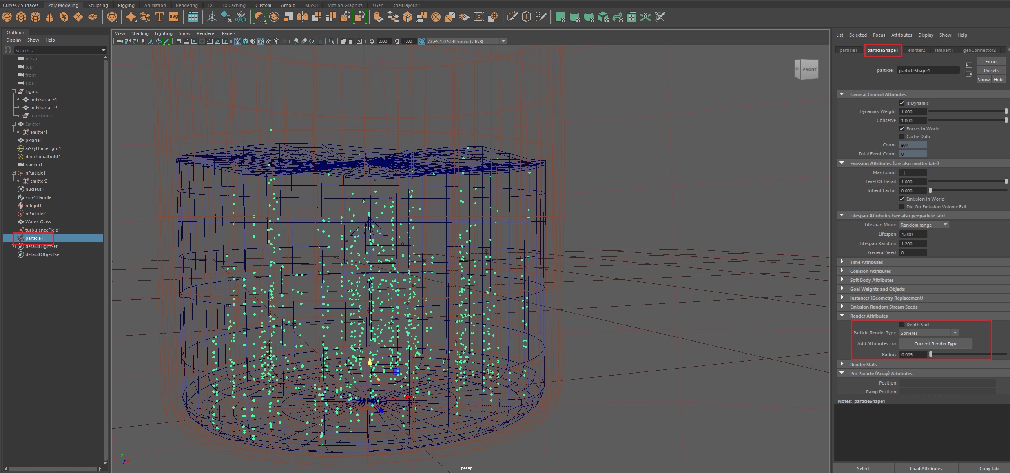This screenshot has height=473, width=1010.
Task: Open the viewport Shading menu
Action: pyautogui.click(x=140, y=33)
